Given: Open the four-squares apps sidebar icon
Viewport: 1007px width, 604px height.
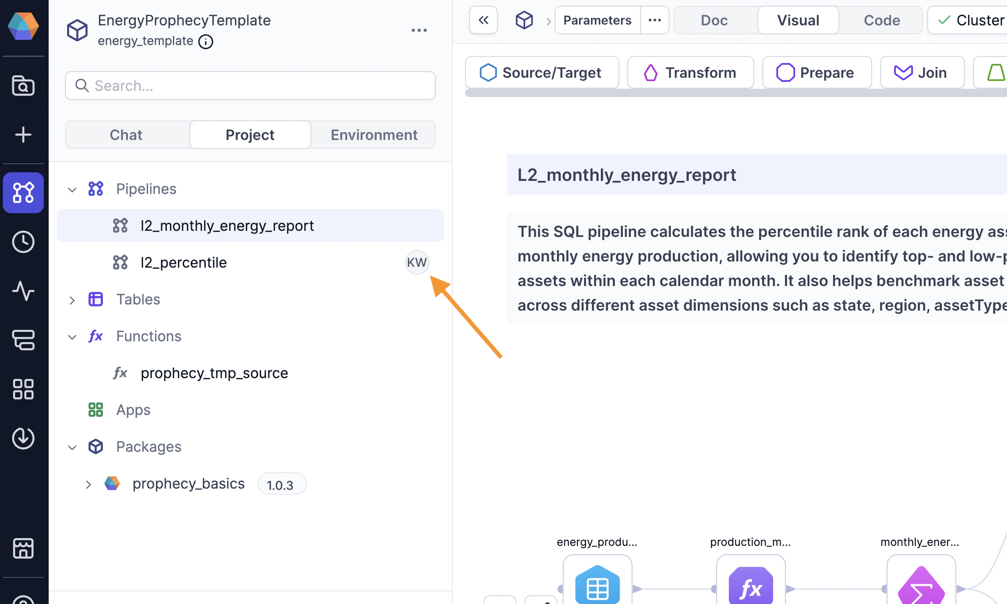Looking at the screenshot, I should pyautogui.click(x=23, y=389).
